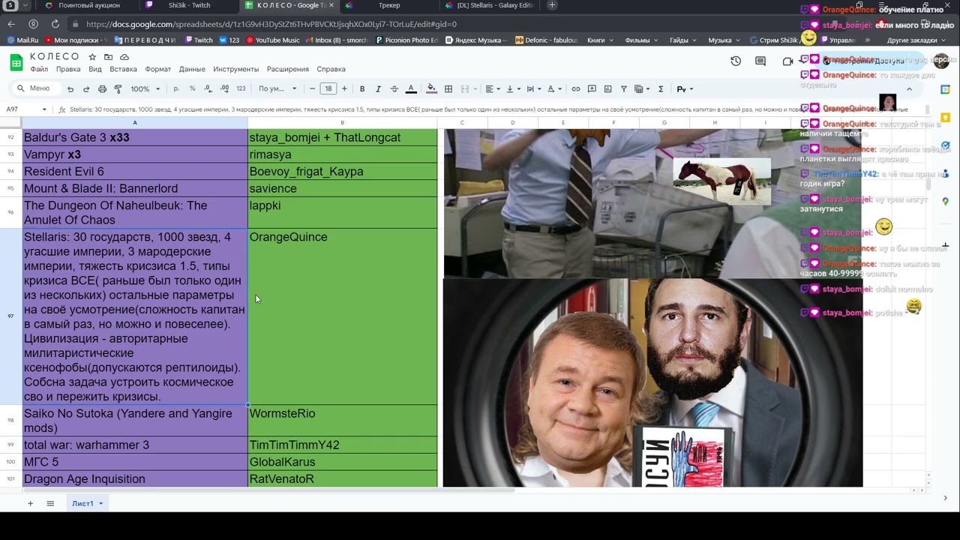The width and height of the screenshot is (960, 540).
Task: Decrease decimal places
Action: tap(208, 88)
